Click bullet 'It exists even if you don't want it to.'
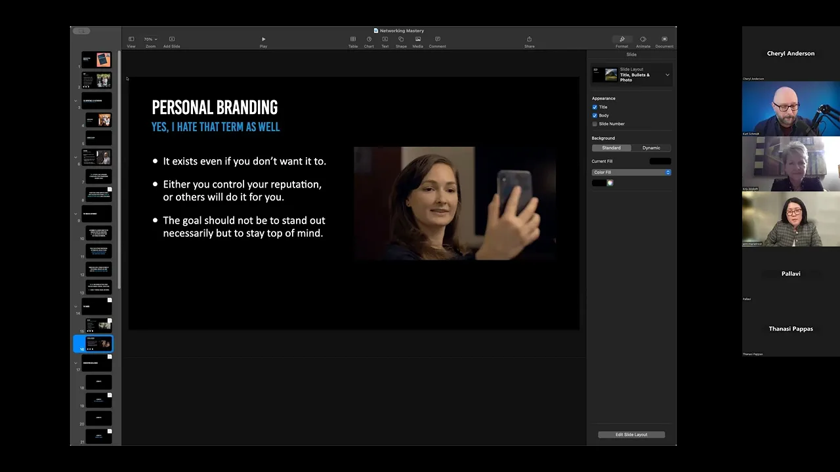This screenshot has height=472, width=840. (x=244, y=161)
